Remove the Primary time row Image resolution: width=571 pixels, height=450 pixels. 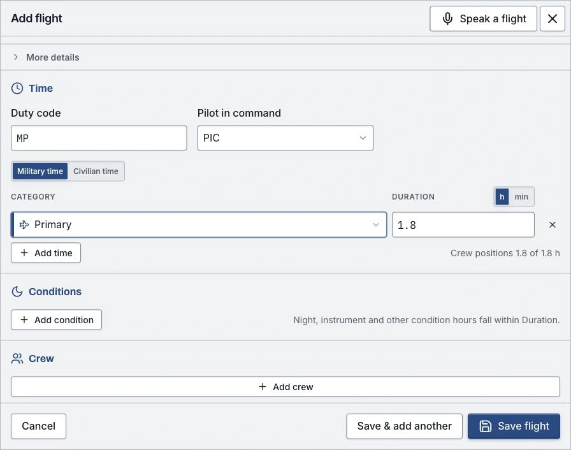click(x=552, y=225)
